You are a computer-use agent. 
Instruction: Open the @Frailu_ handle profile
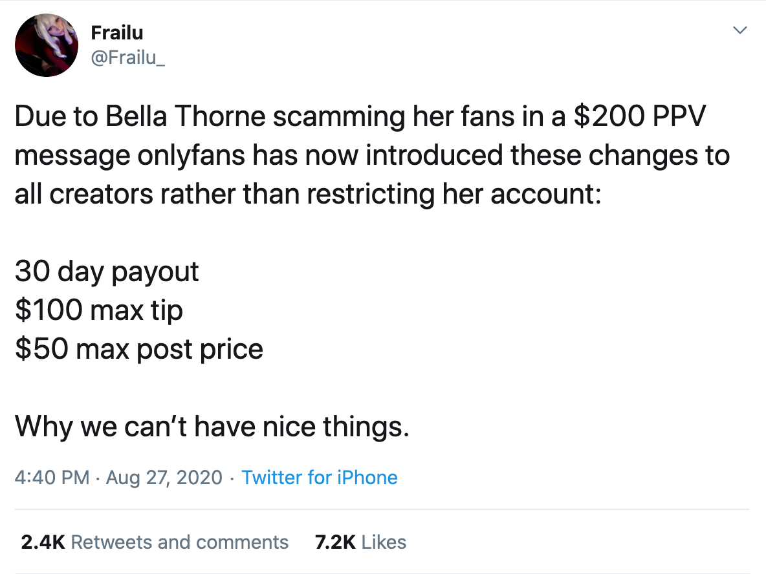coord(128,58)
